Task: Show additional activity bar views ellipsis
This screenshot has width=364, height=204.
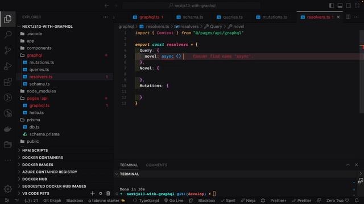Action: pos(7,160)
